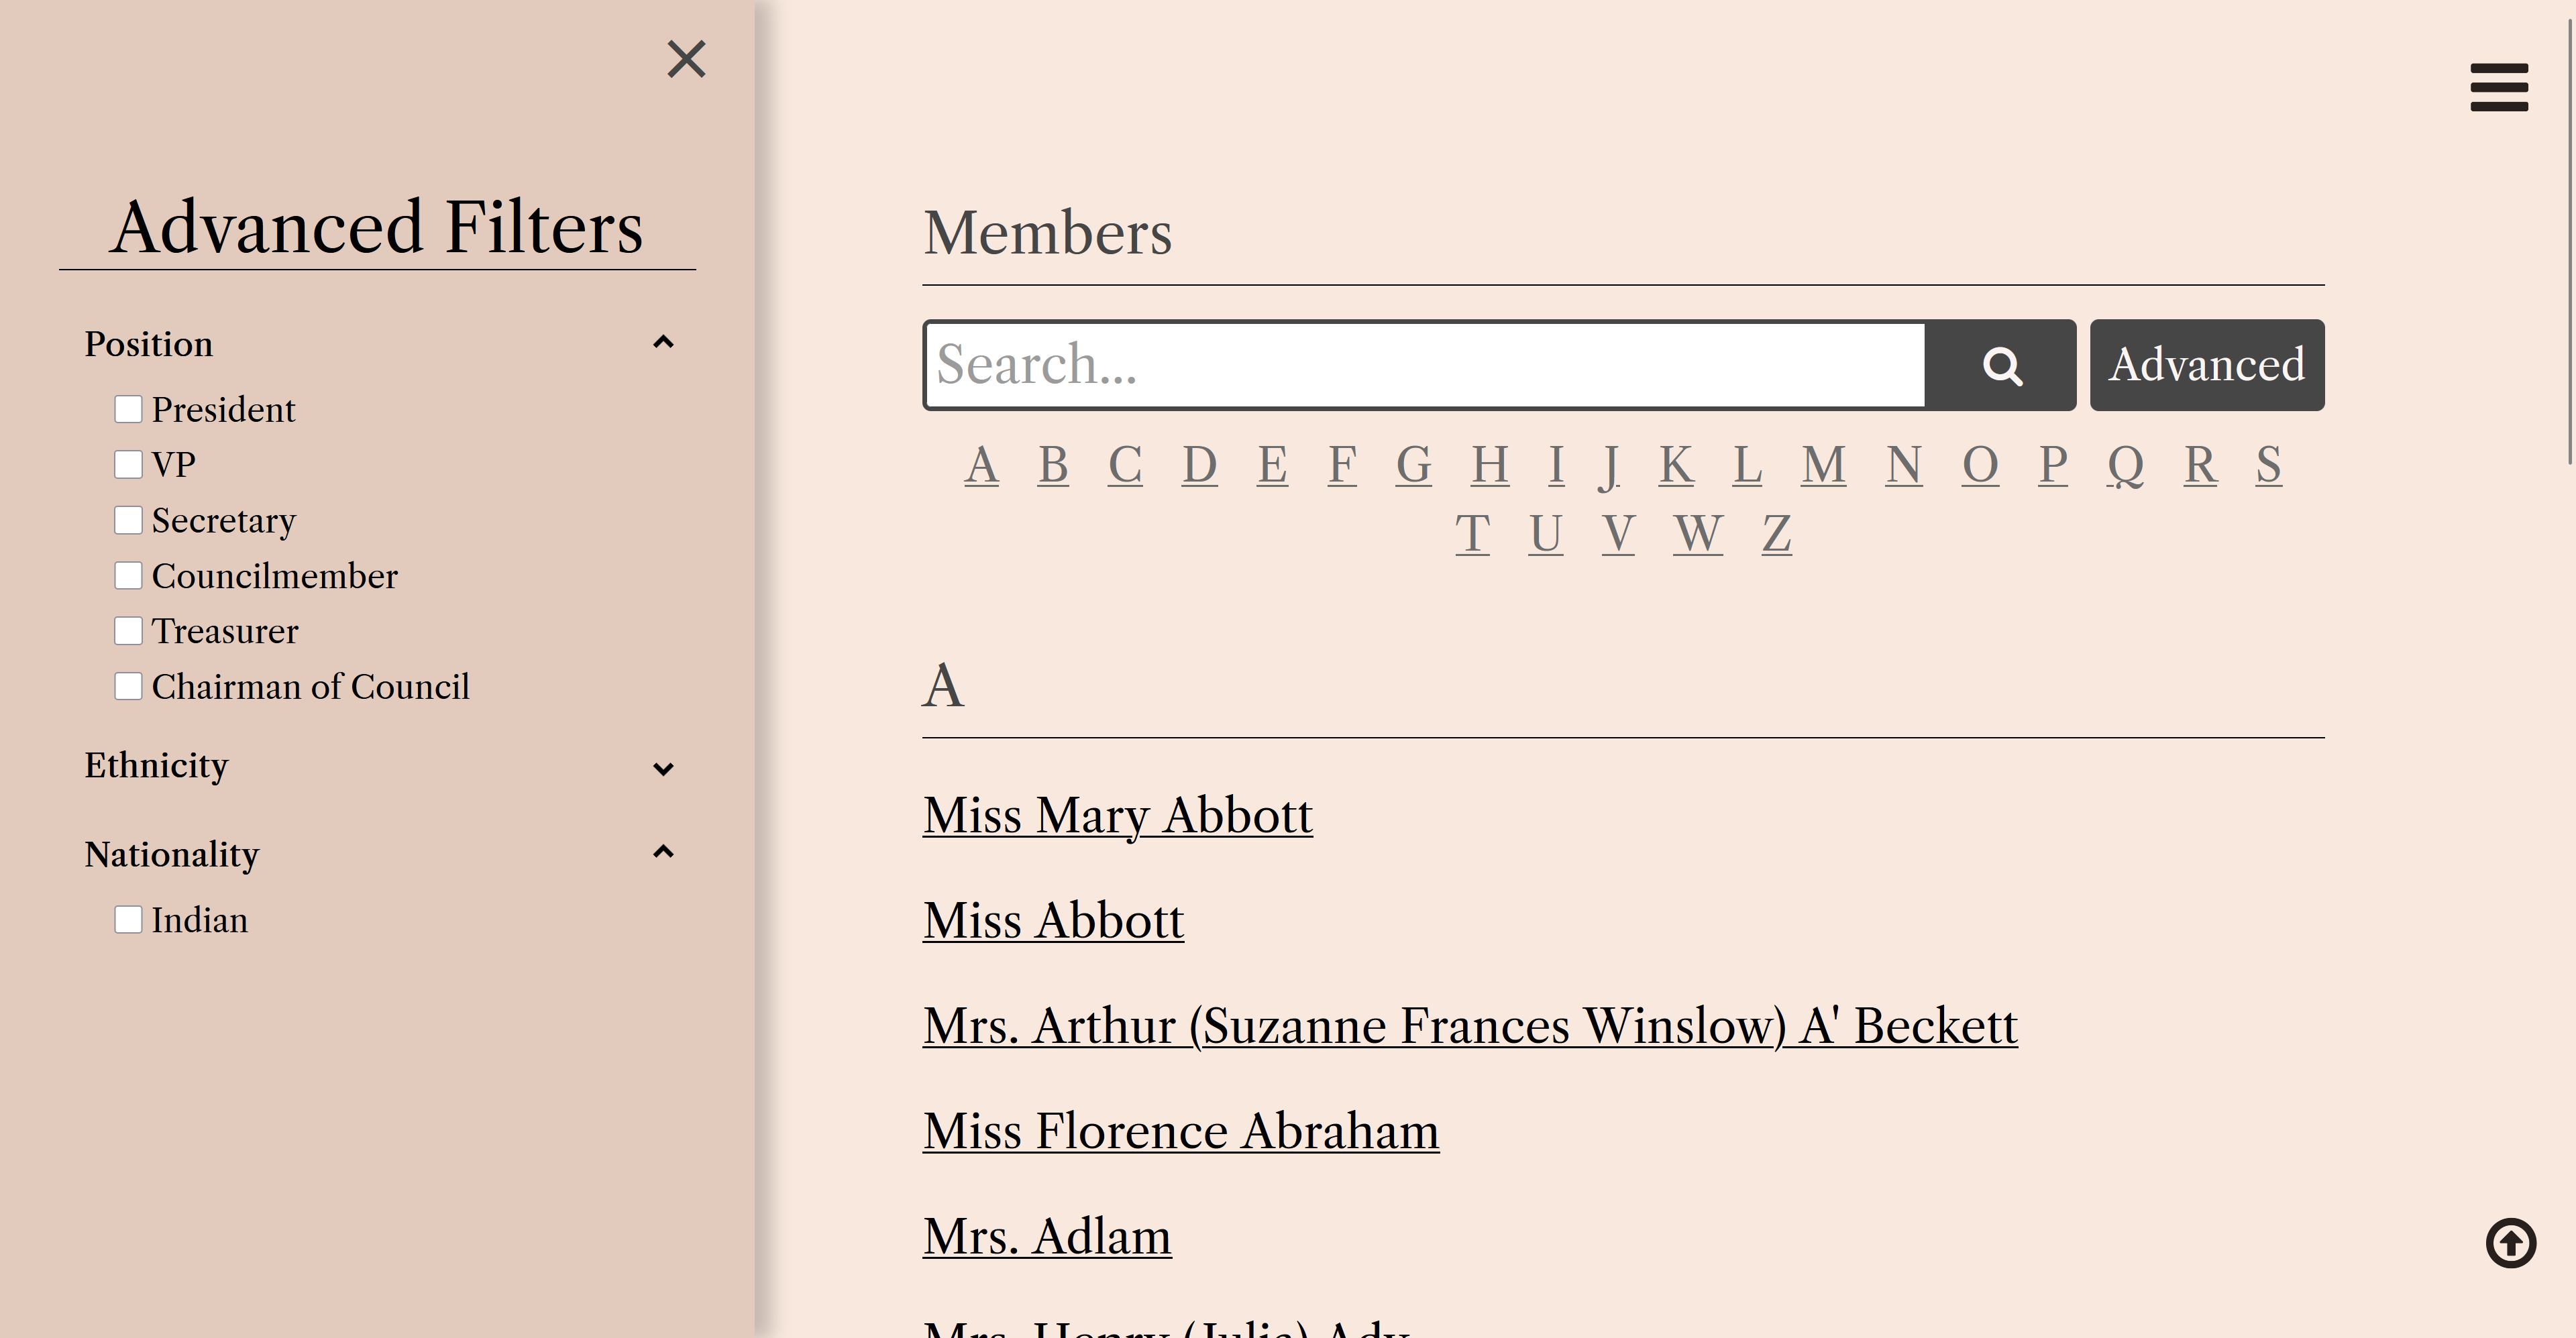Viewport: 2576px width, 1338px height.
Task: Collapse the Nationality filter chevron
Action: click(x=663, y=852)
